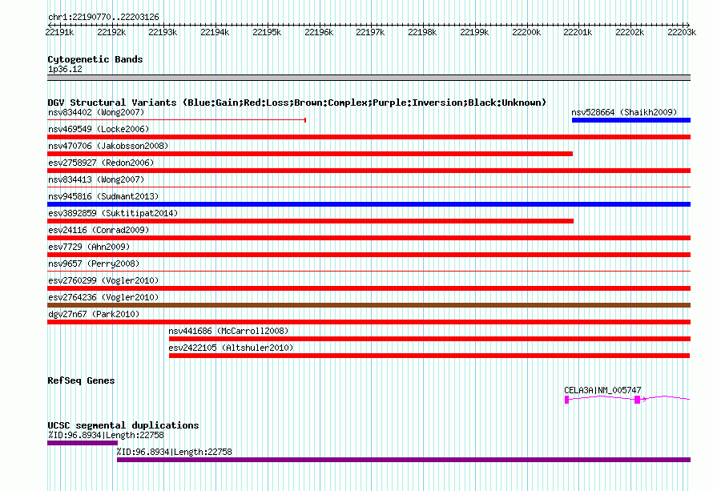Select the long purple segmental duplication bar
Viewport: 713px width, 491px height.
(x=404, y=460)
